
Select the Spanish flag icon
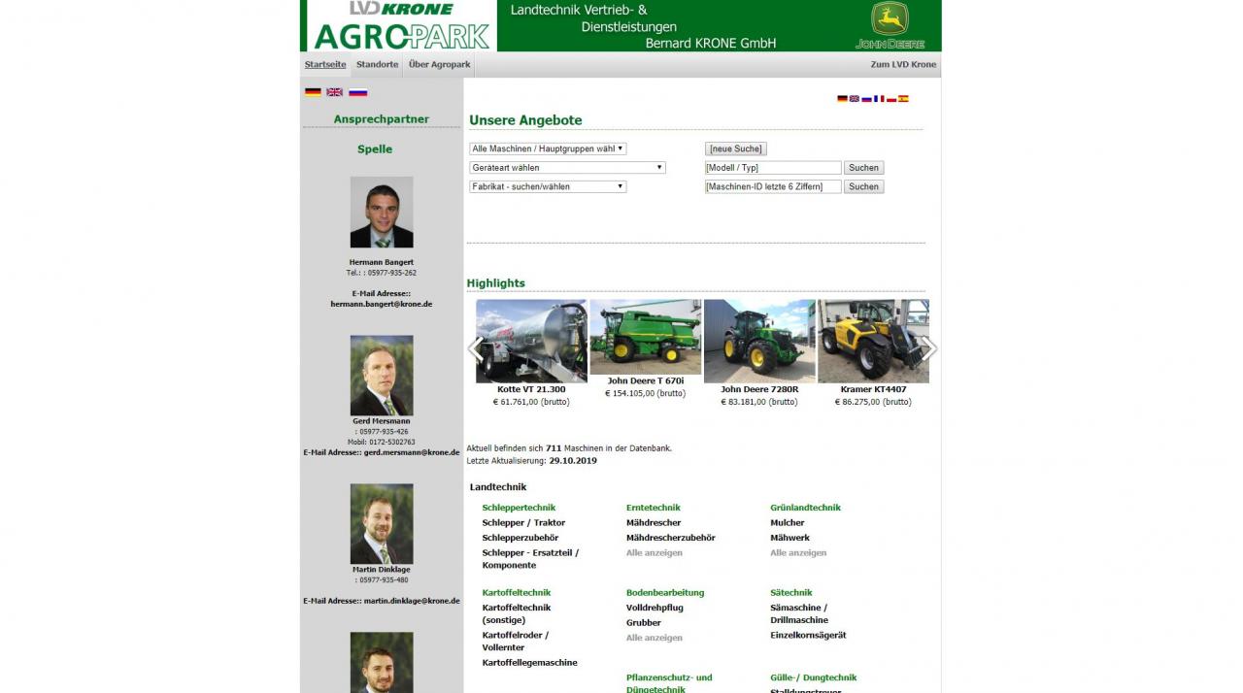click(x=903, y=98)
